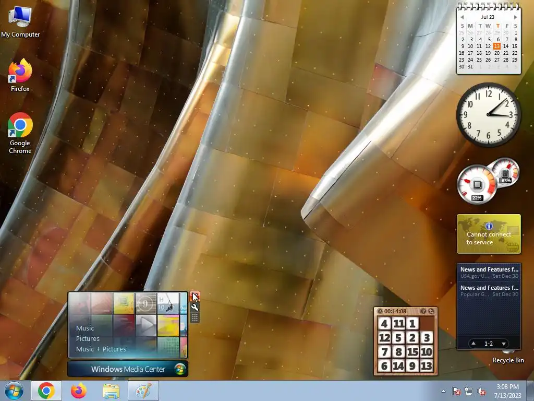
Task: Select date 20 in the calendar gadget
Action: point(497,53)
